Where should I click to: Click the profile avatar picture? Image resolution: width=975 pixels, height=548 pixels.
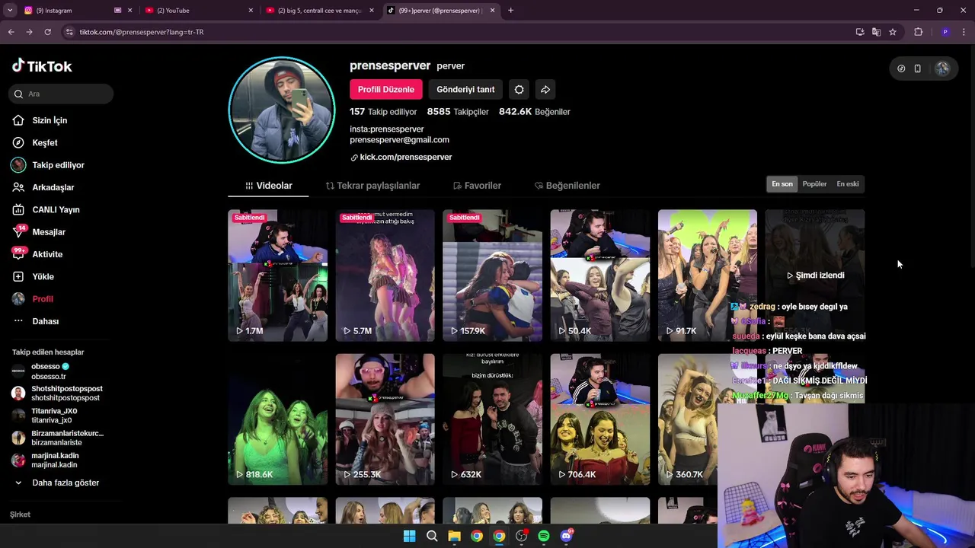(x=282, y=110)
